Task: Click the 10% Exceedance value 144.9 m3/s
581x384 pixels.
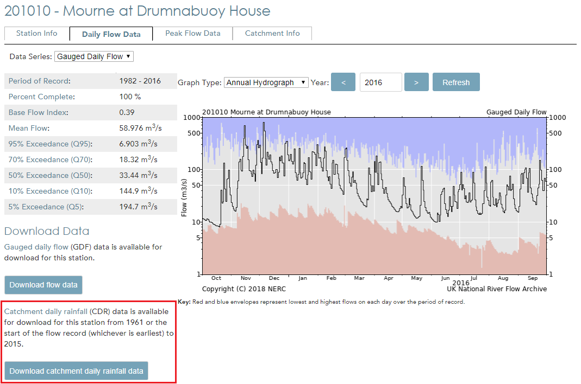Action: pyautogui.click(x=138, y=191)
